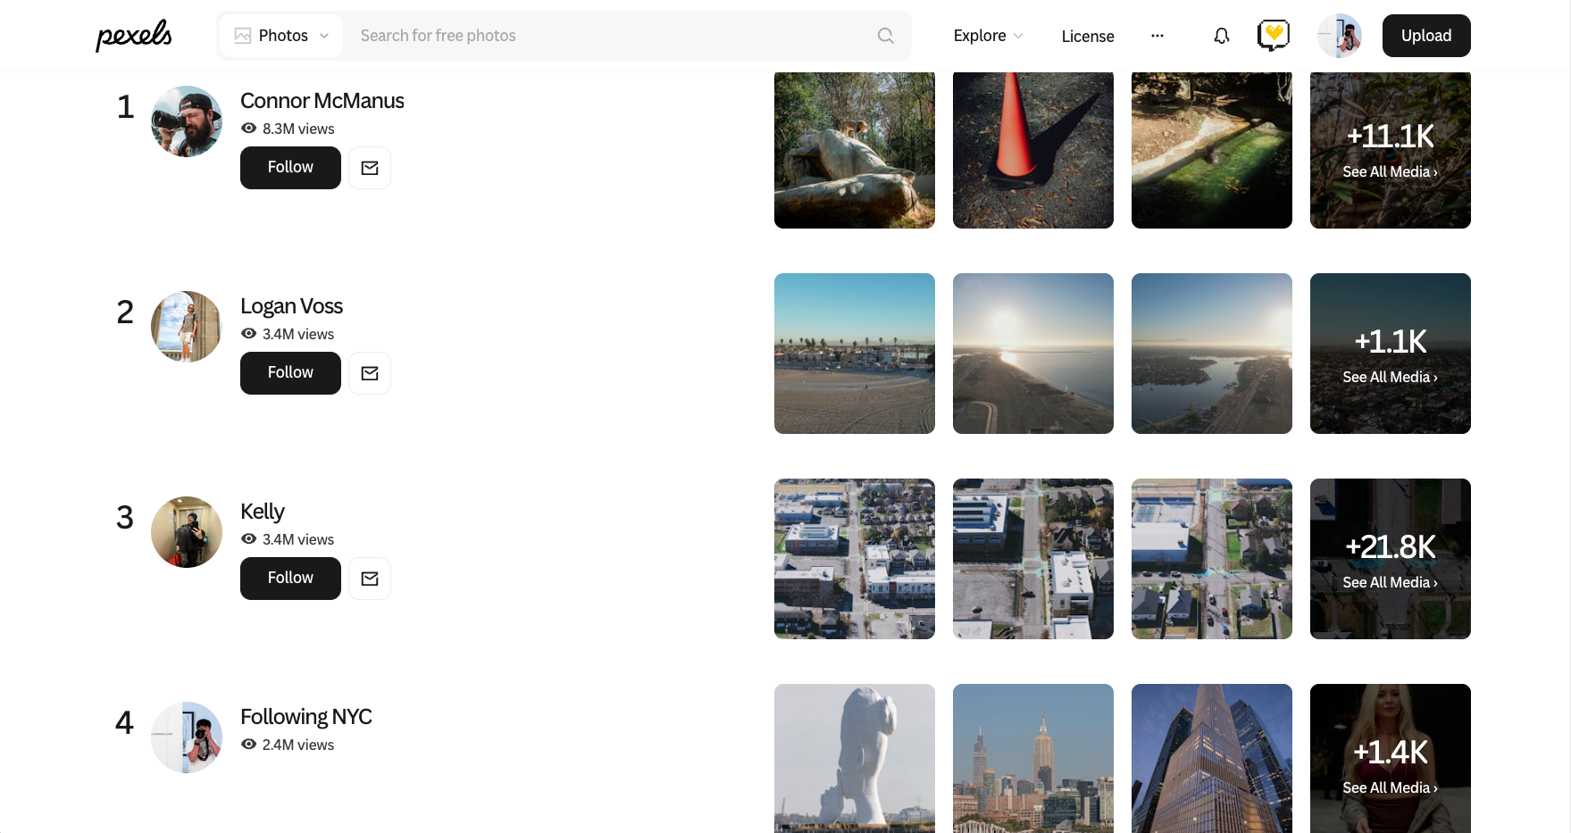Click Logan Voss 3.4M views text
The height and width of the screenshot is (833, 1571).
(x=298, y=334)
